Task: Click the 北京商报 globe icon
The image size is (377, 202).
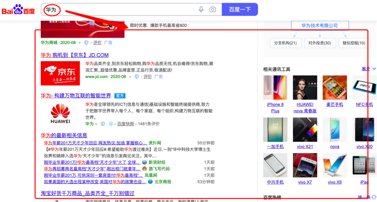Action: tap(150, 181)
